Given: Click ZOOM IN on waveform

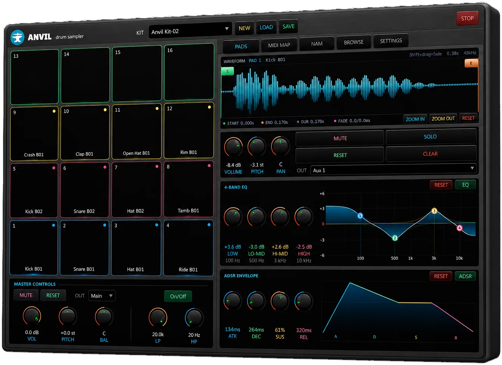Looking at the screenshot, I should 415,119.
